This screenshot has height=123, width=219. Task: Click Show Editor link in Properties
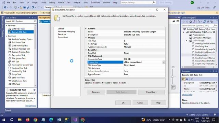pos(187,95)
